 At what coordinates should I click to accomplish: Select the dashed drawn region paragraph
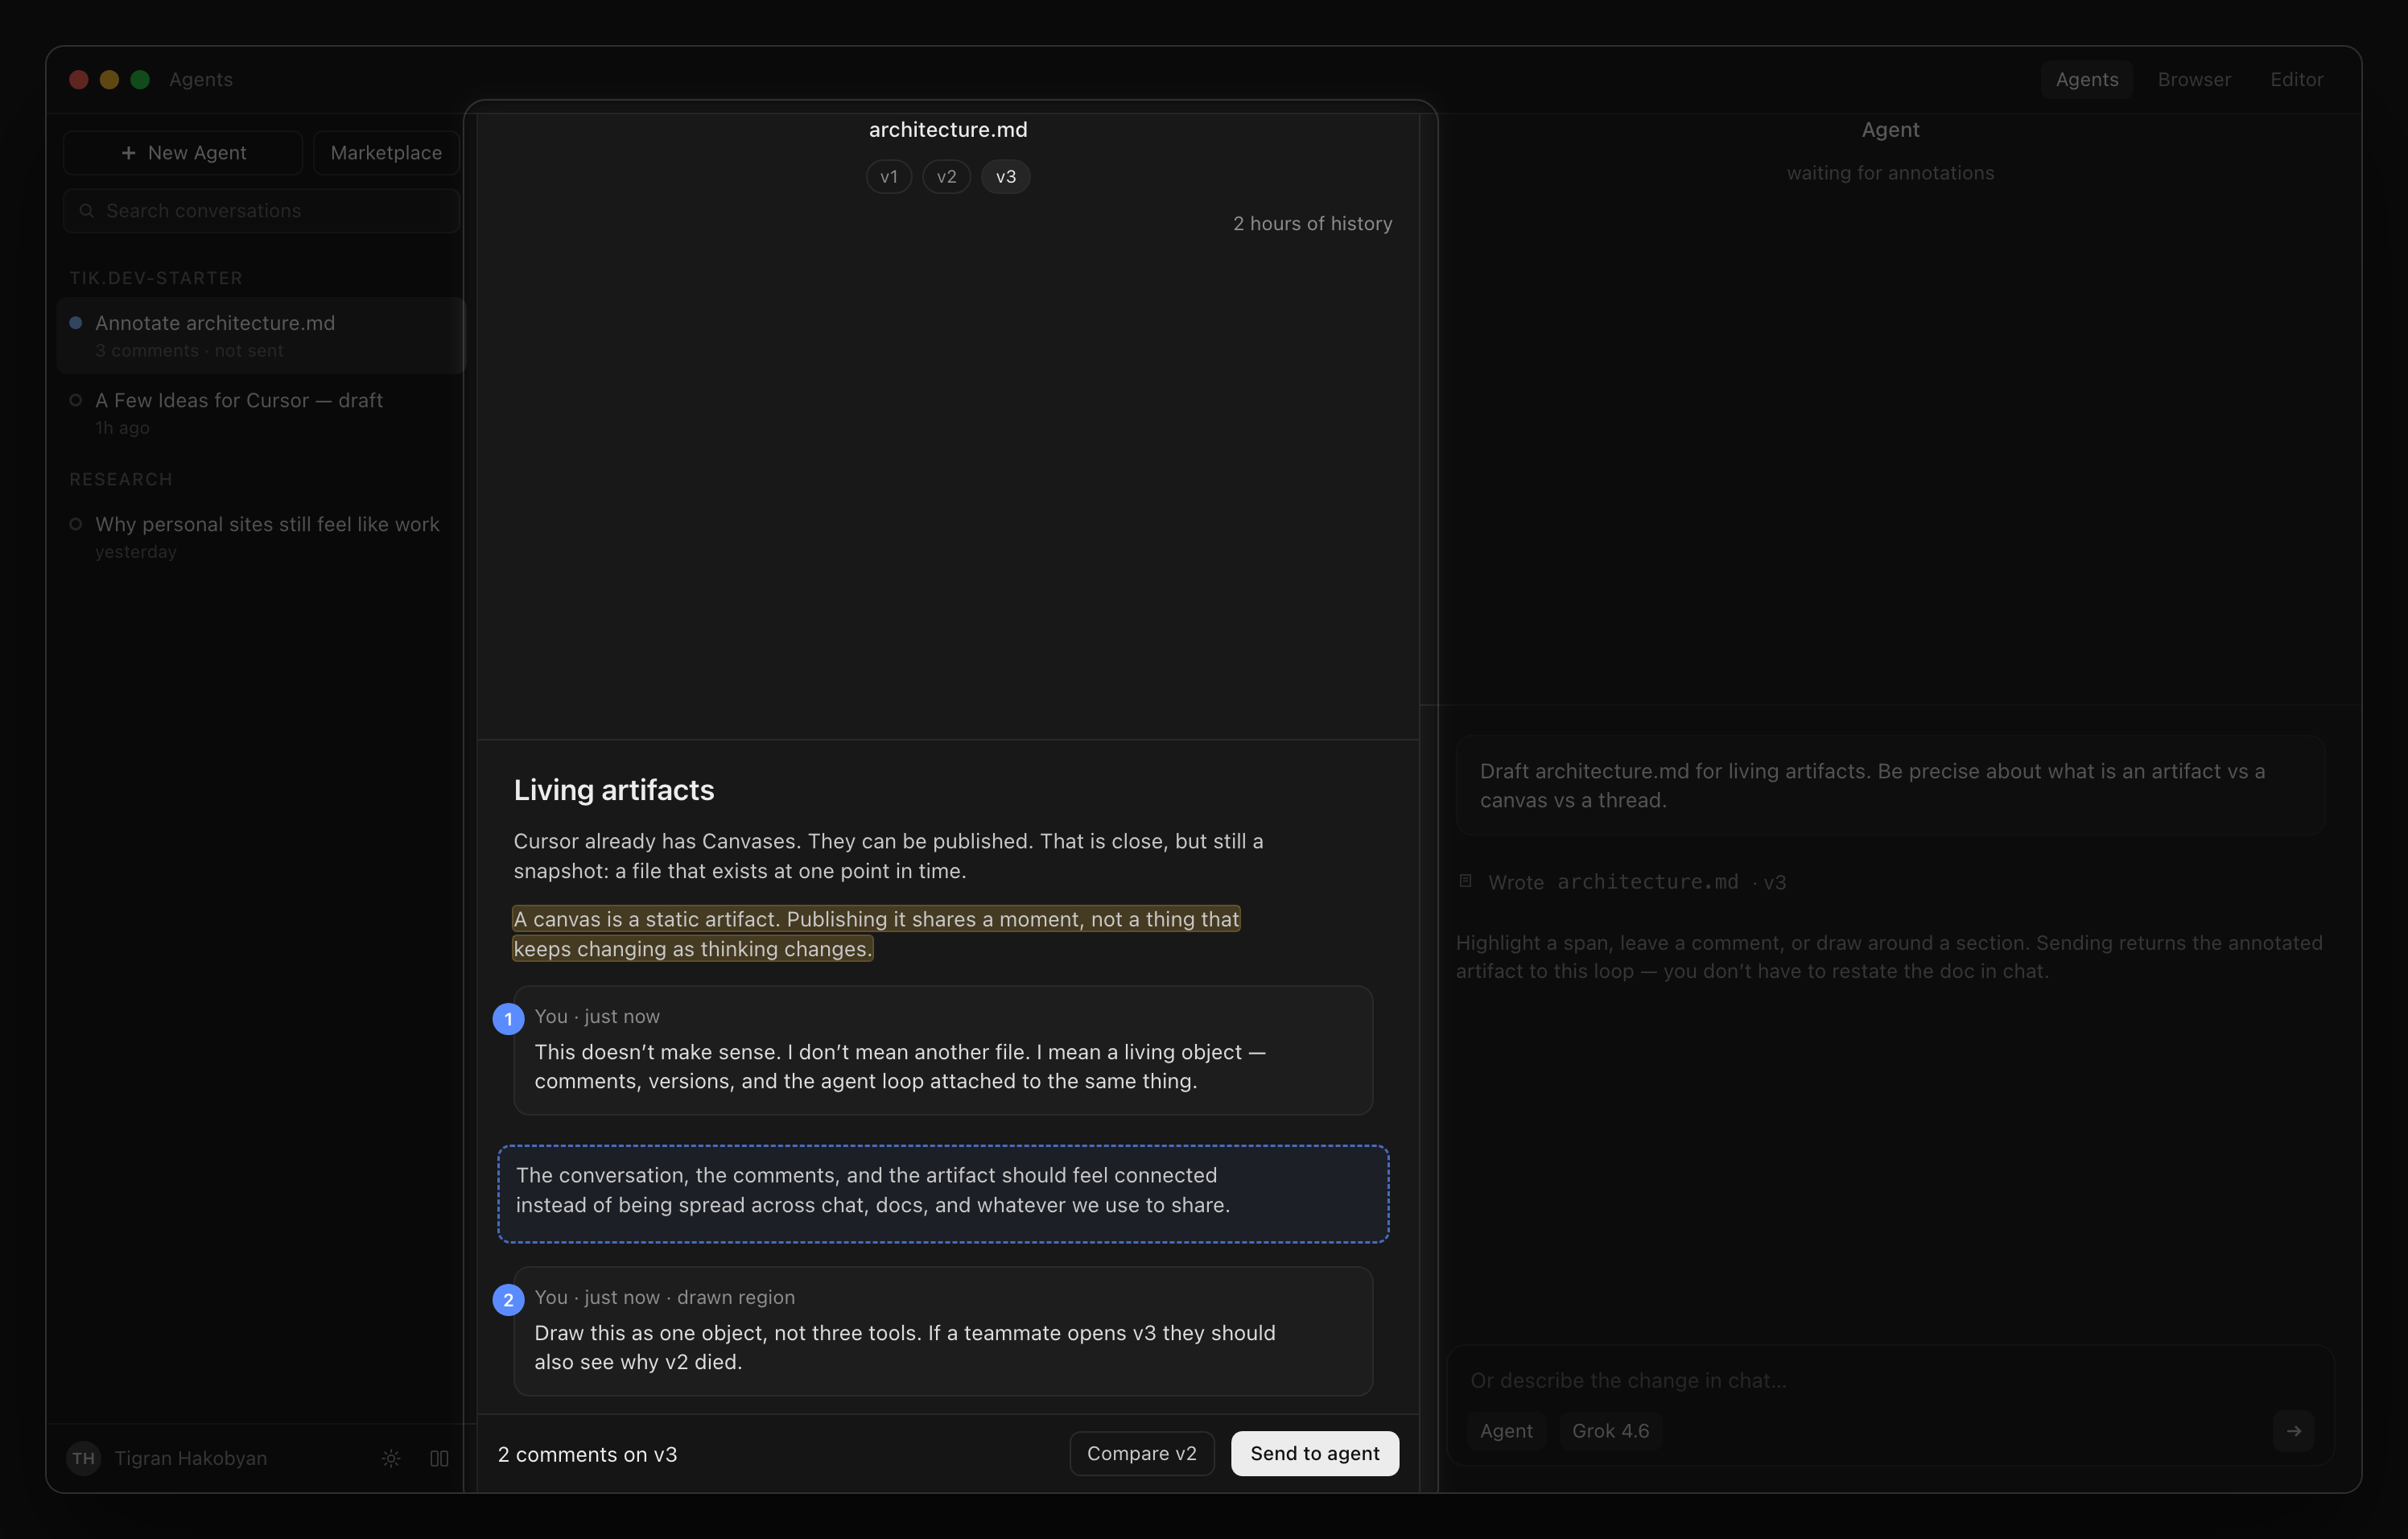click(943, 1194)
